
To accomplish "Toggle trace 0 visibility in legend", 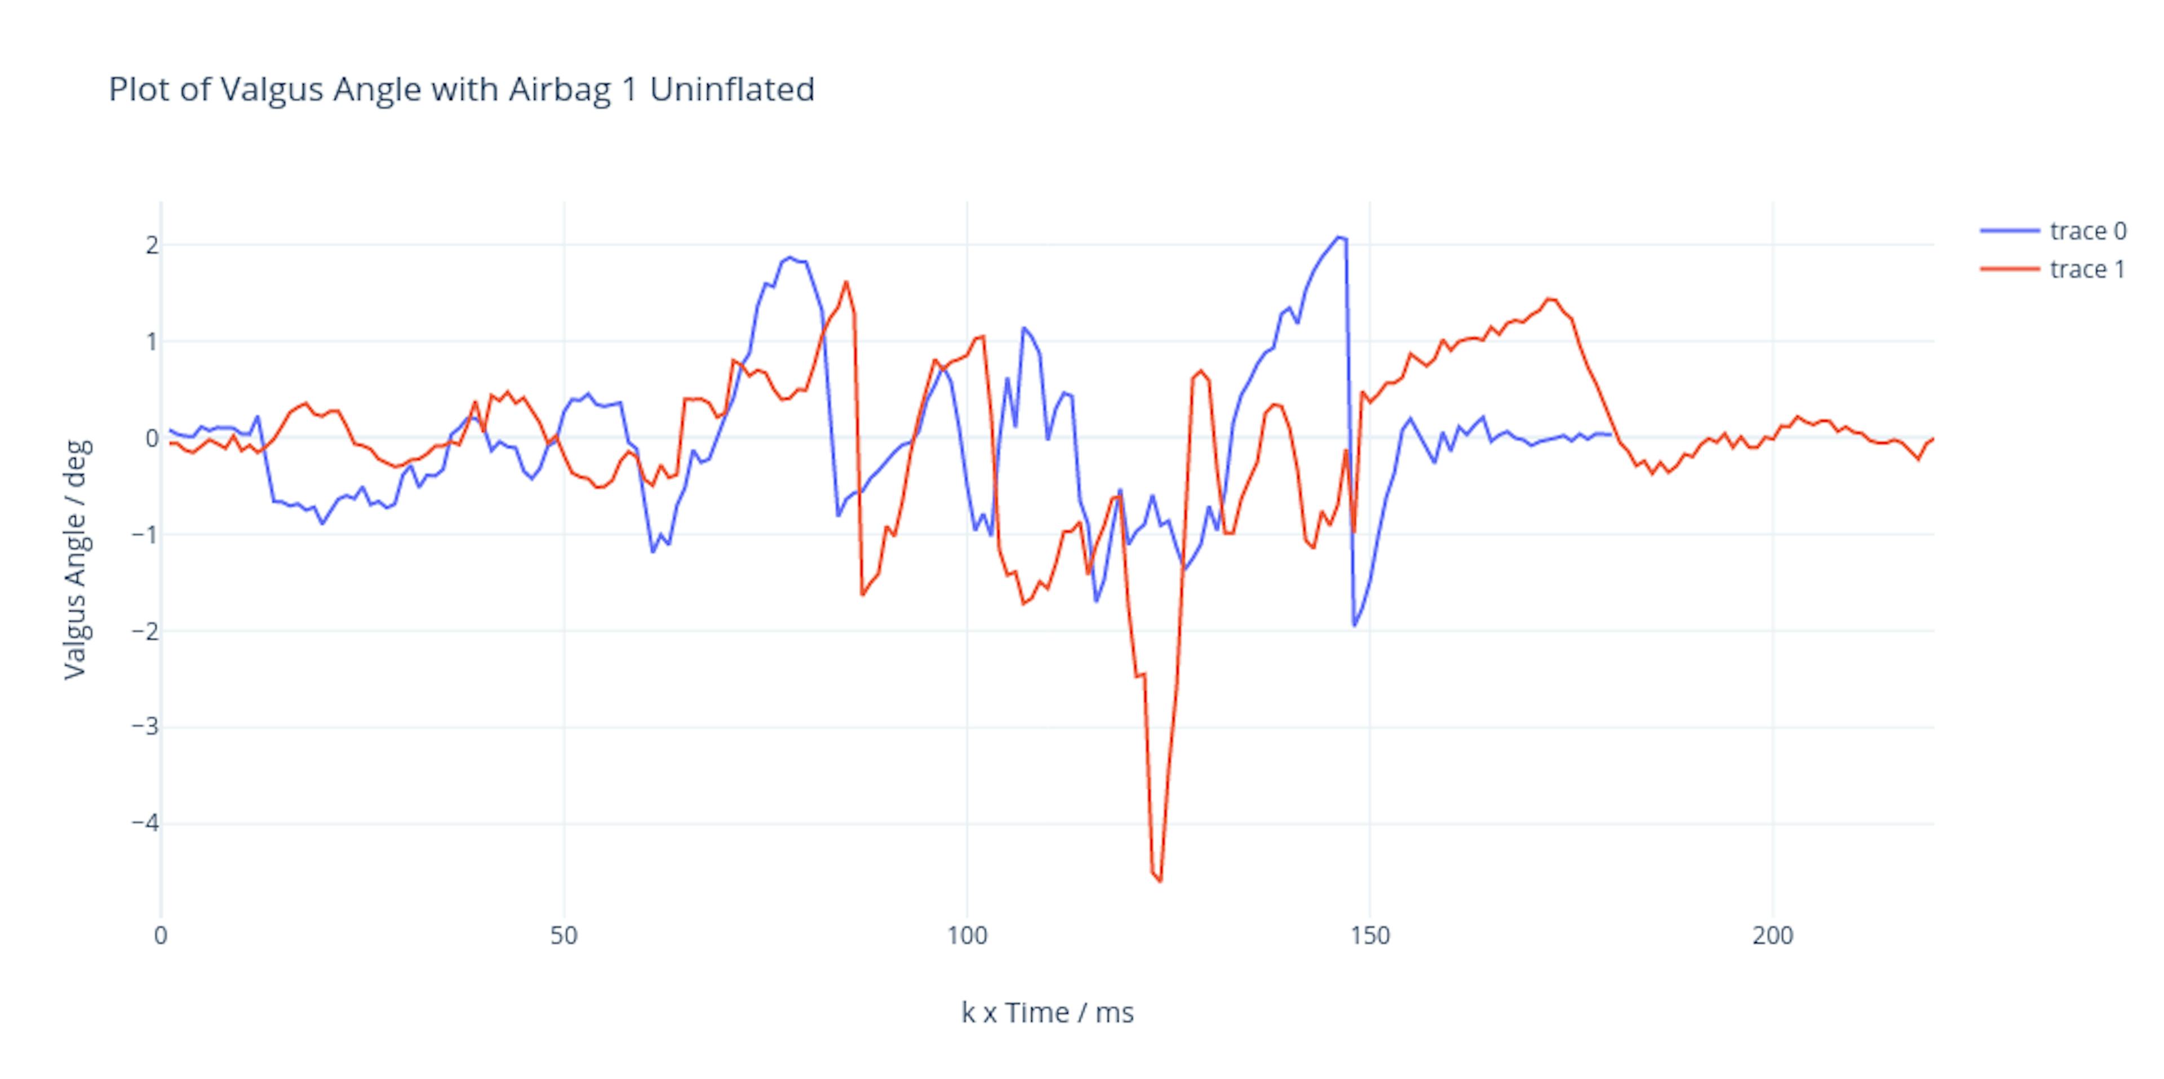I will point(2087,231).
